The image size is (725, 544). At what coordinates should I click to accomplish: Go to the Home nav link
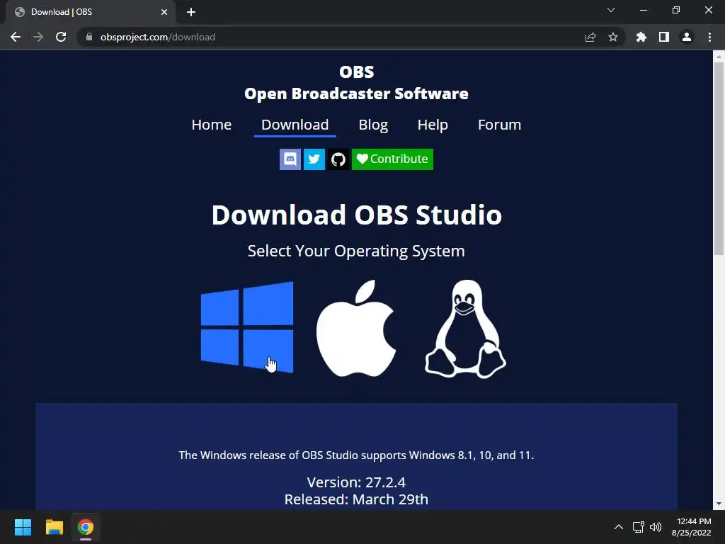pos(211,125)
